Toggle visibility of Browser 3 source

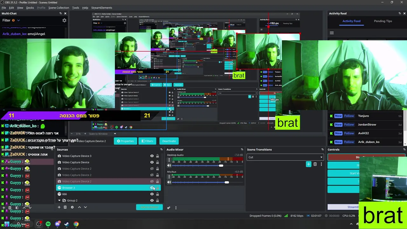click(152, 188)
